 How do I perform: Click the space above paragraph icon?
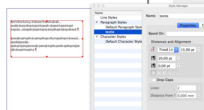click(x=153, y=58)
